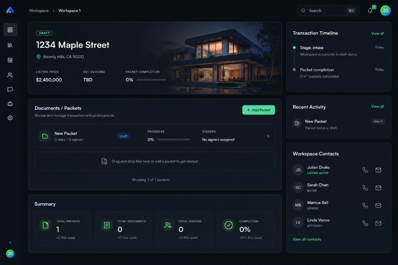The image size is (398, 265).
Task: Open View all contacts link
Action: (307, 239)
